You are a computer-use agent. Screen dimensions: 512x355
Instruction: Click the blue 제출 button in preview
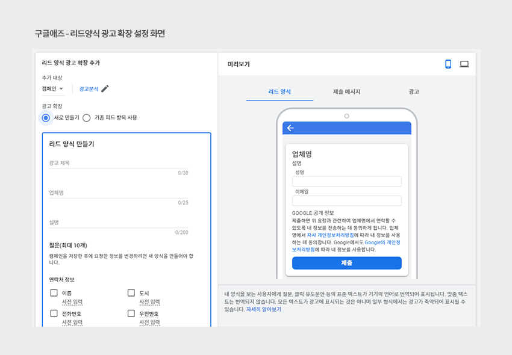tap(346, 263)
